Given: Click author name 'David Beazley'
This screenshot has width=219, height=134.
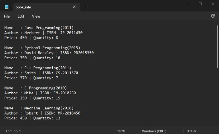Looking at the screenshot, I should click(x=39, y=53).
